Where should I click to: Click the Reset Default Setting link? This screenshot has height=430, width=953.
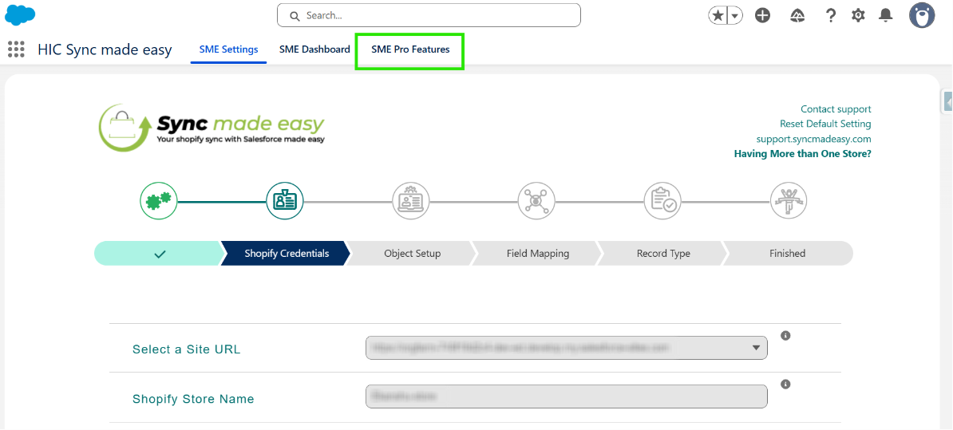(825, 124)
